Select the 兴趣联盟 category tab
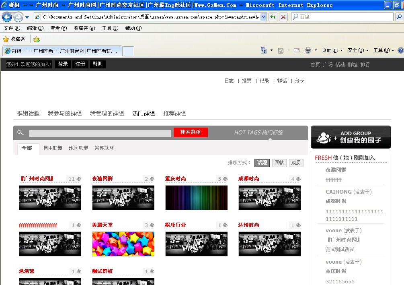This screenshot has width=404, height=285. 104,148
